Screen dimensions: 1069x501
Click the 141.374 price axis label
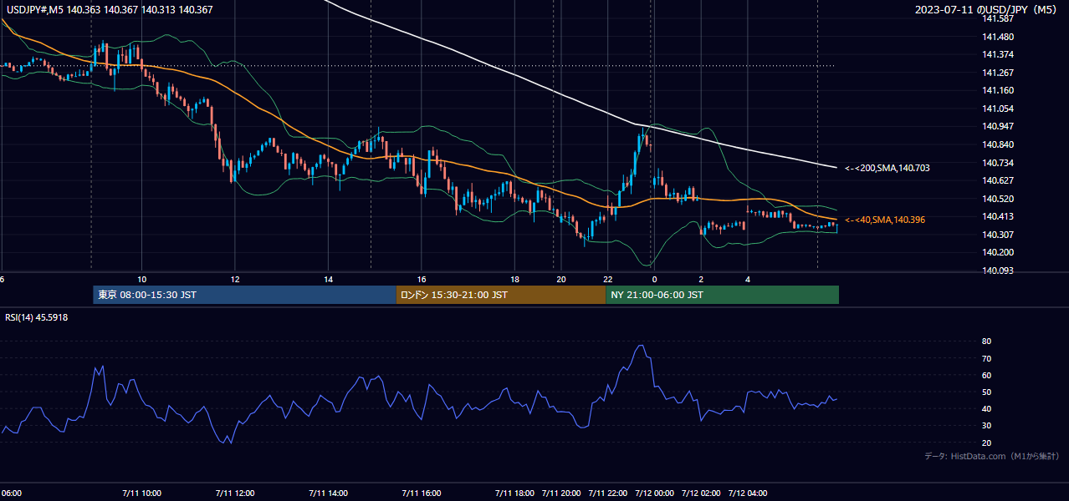point(1000,54)
